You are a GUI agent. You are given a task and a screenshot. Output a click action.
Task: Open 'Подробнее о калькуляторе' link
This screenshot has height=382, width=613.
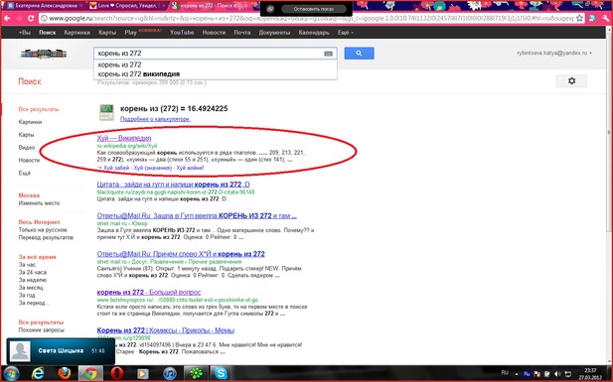pyautogui.click(x=155, y=119)
